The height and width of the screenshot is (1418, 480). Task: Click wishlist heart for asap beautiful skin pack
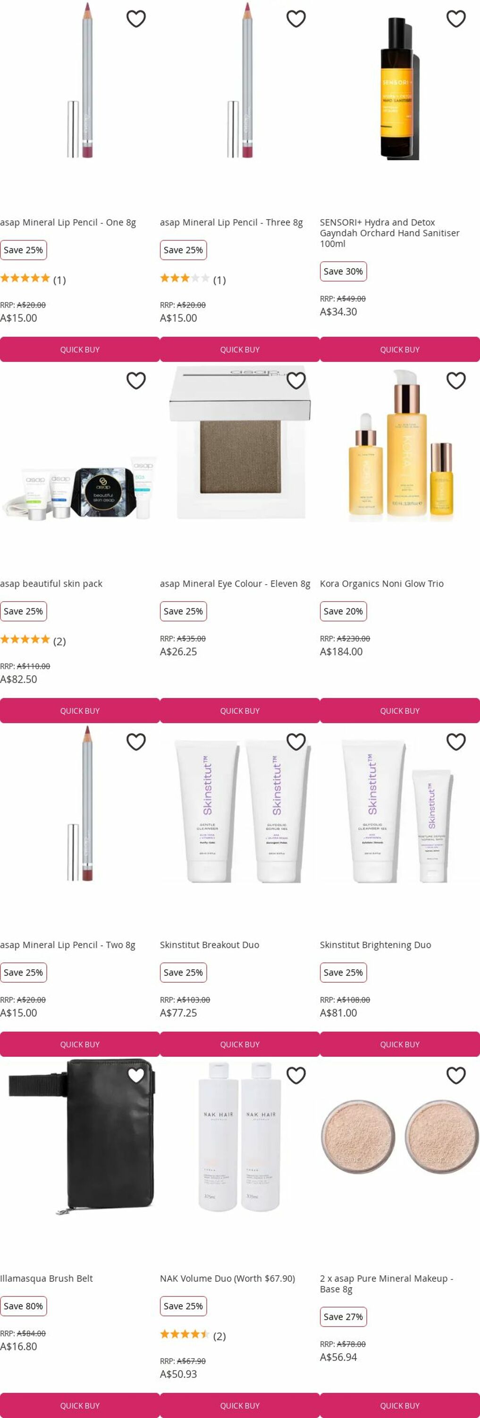136,380
